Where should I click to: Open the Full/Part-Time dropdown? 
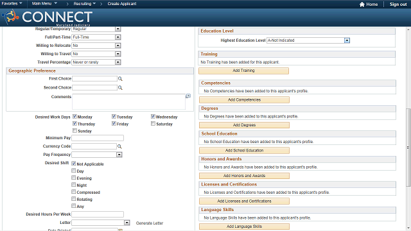click(118, 37)
